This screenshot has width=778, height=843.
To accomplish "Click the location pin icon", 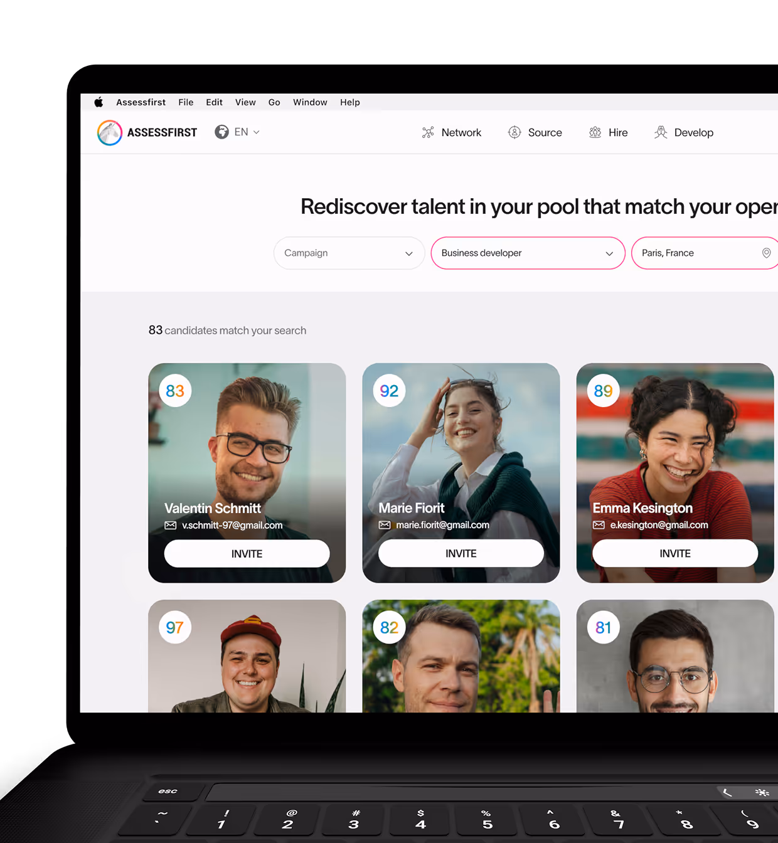I will pos(766,253).
